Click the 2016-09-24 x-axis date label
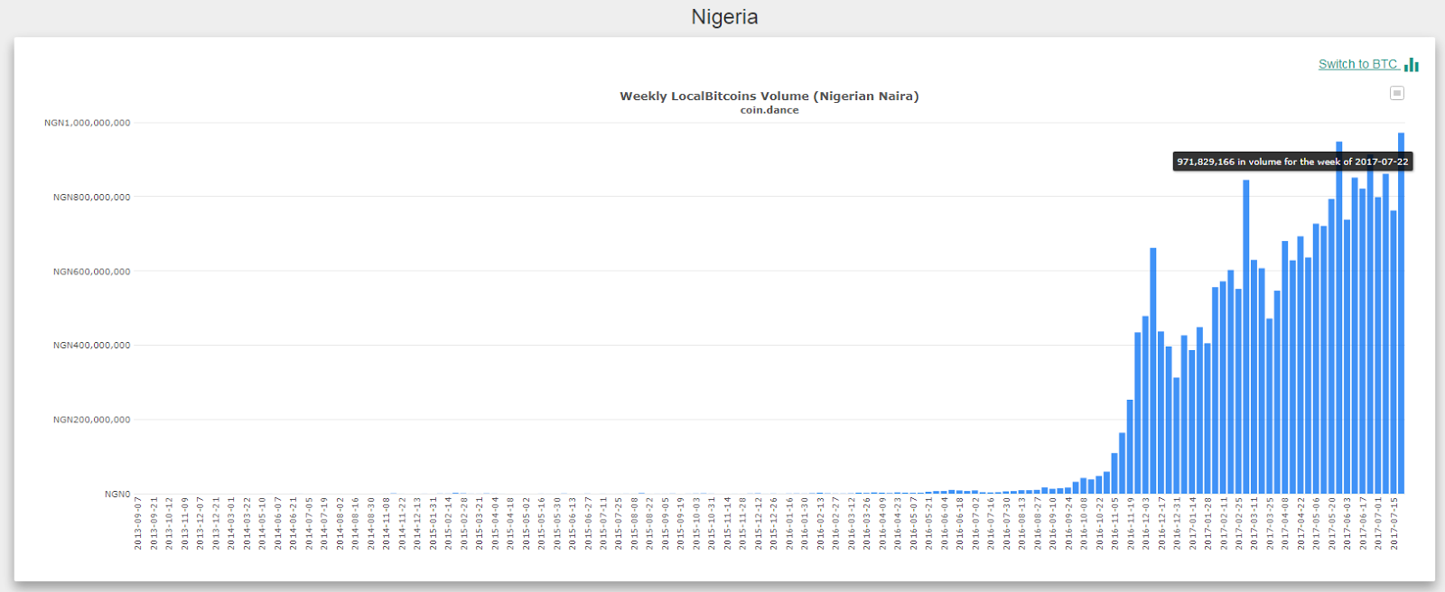The width and height of the screenshot is (1445, 592). (x=1068, y=523)
